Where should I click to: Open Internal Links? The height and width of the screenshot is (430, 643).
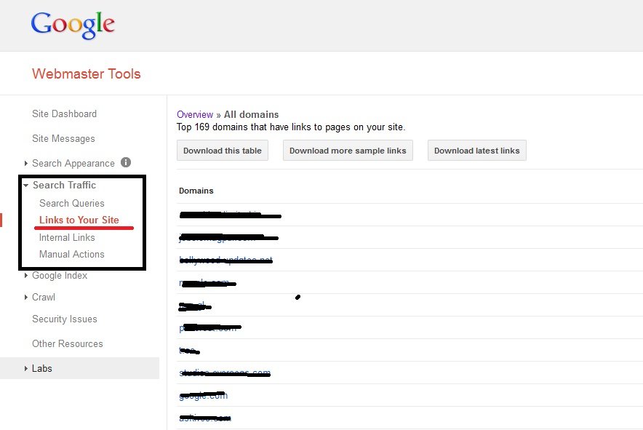click(x=67, y=238)
